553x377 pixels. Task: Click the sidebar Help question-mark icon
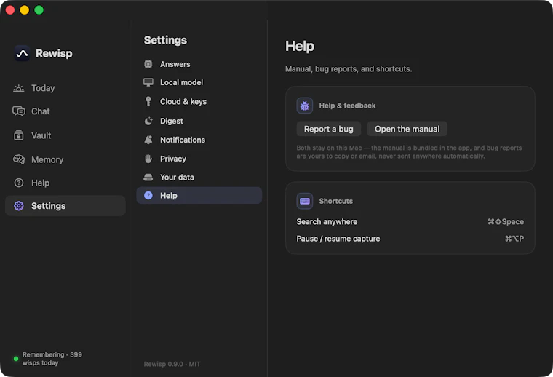tap(19, 183)
